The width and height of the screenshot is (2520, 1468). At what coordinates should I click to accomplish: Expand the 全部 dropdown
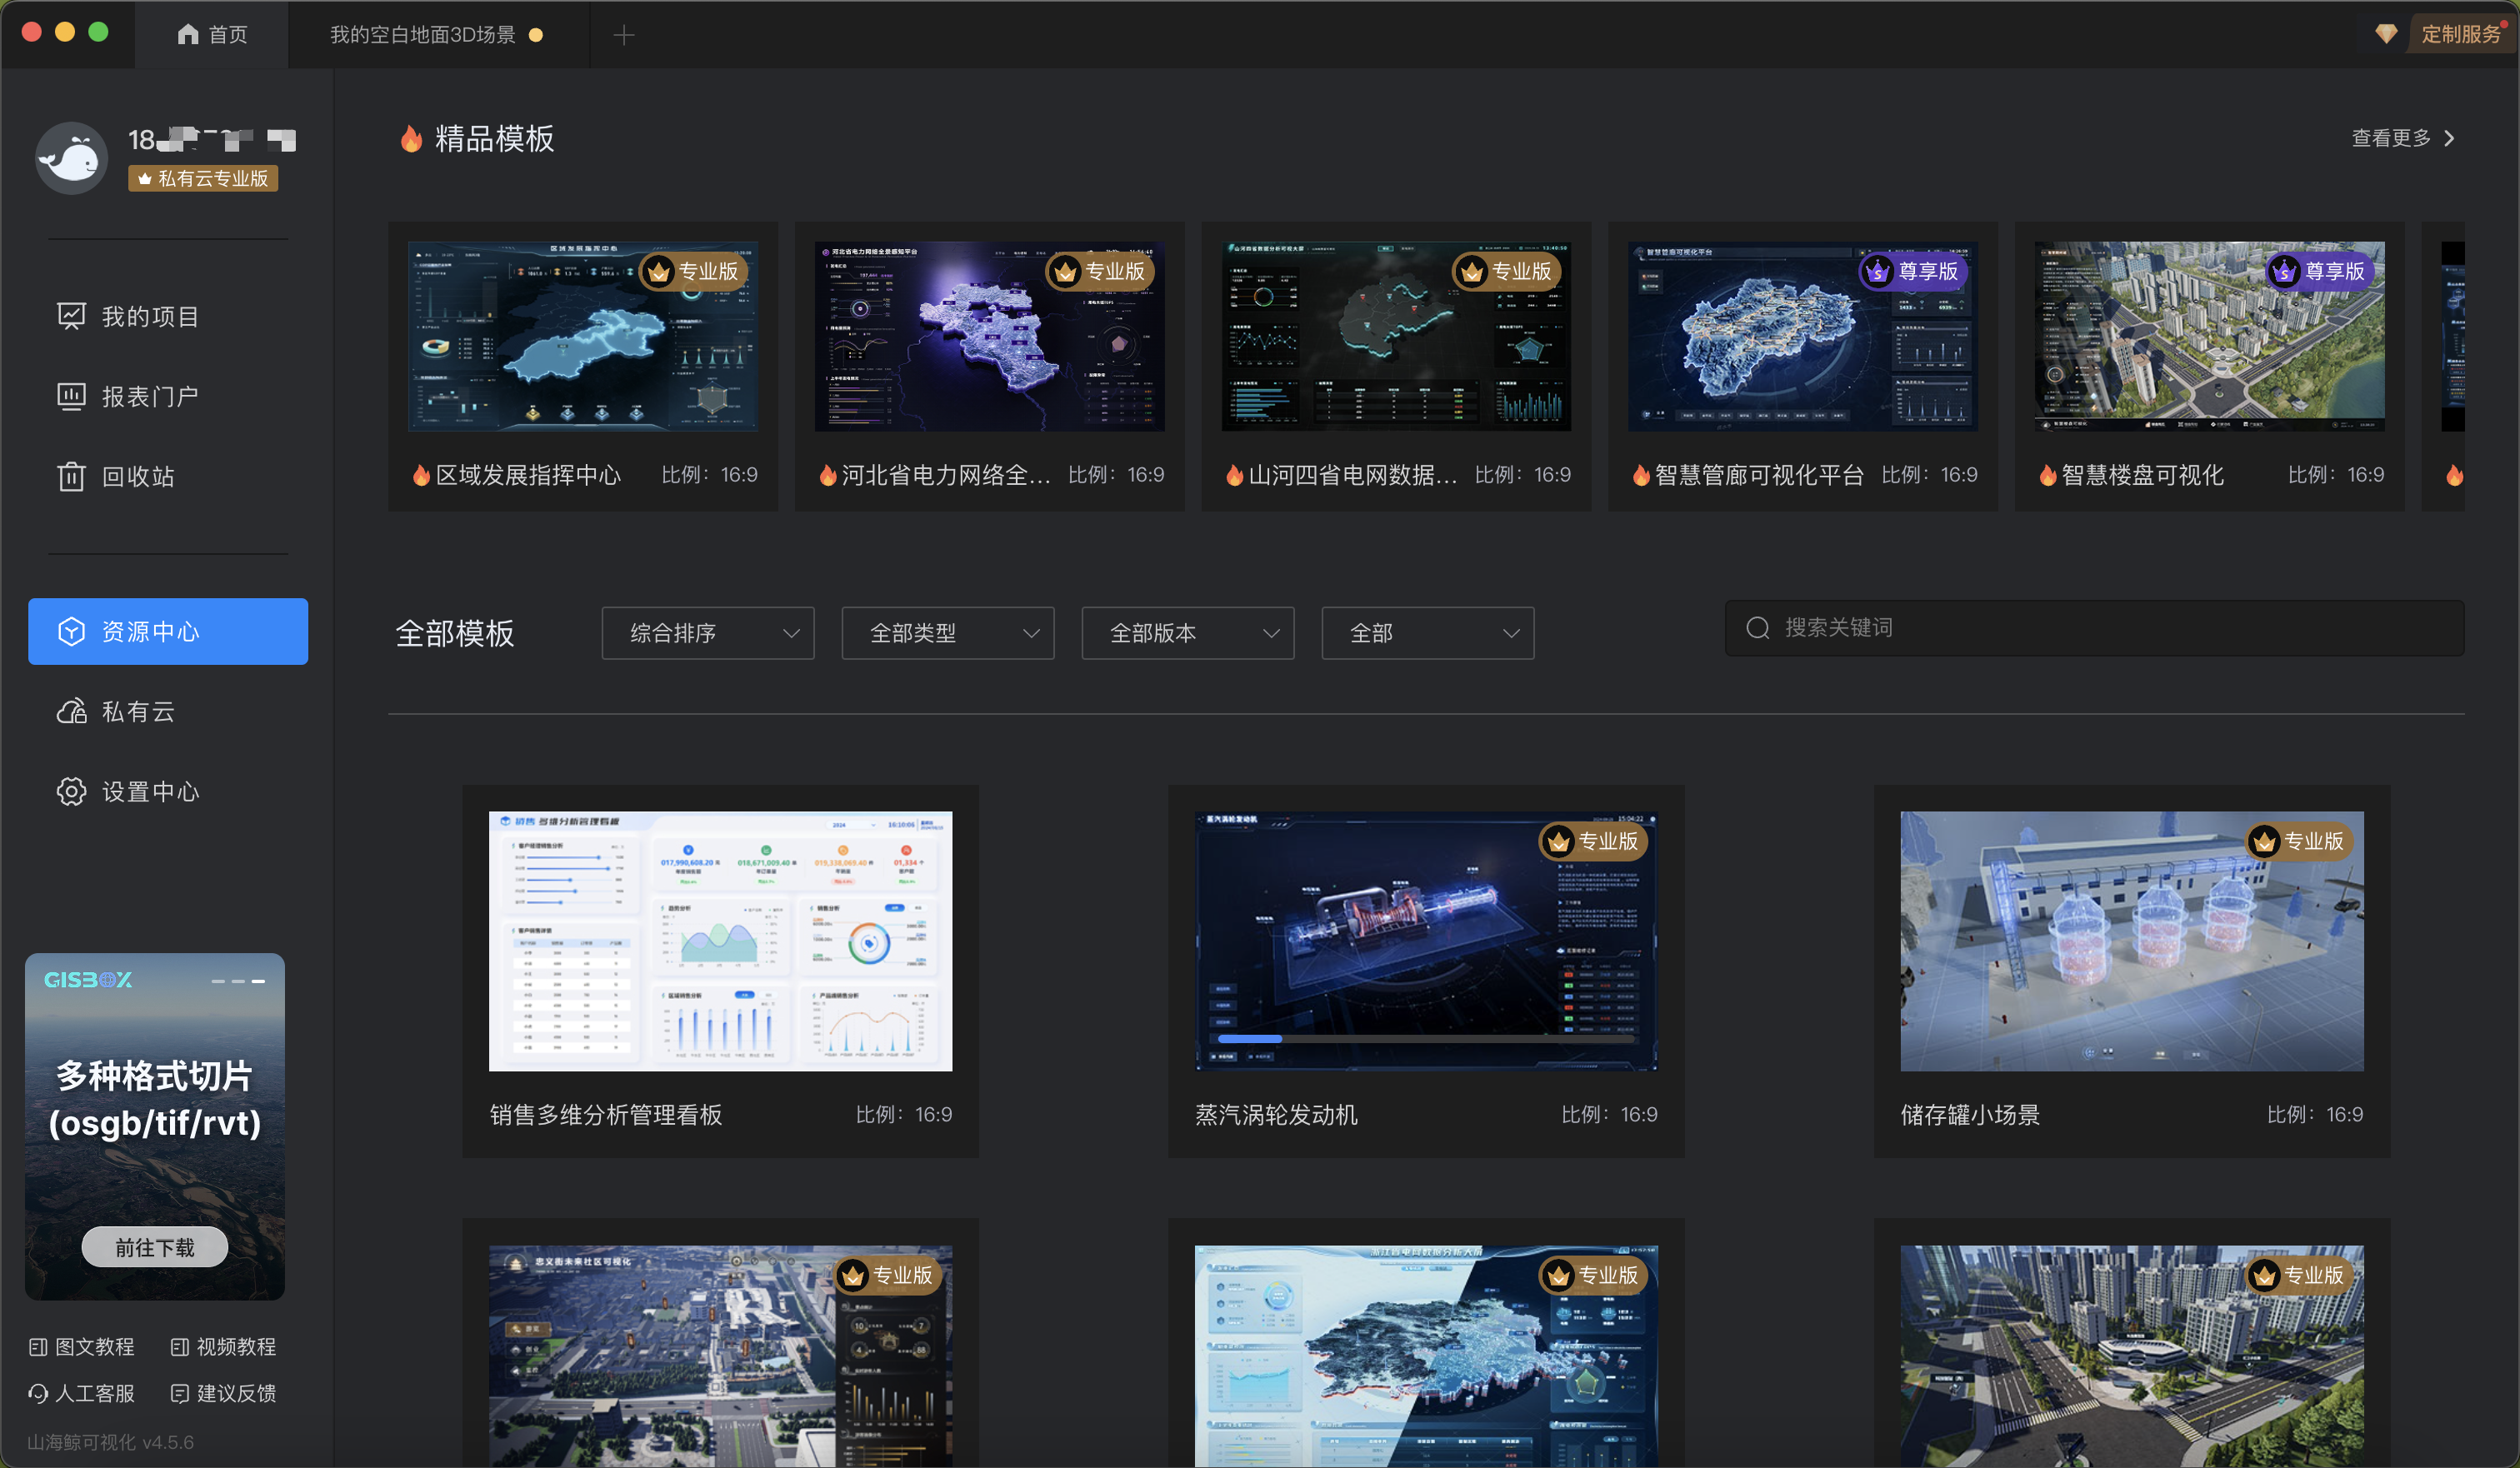click(x=1428, y=633)
